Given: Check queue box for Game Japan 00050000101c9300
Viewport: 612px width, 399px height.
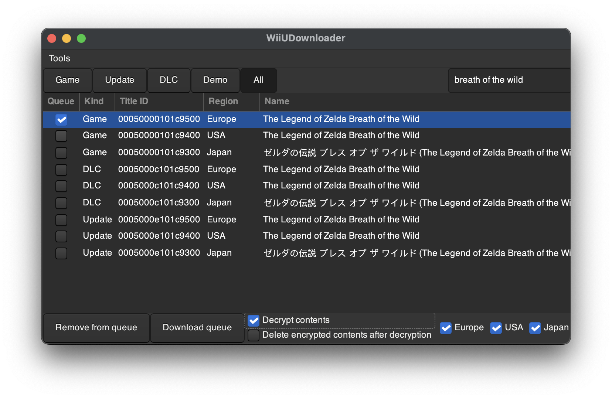Looking at the screenshot, I should pyautogui.click(x=61, y=153).
